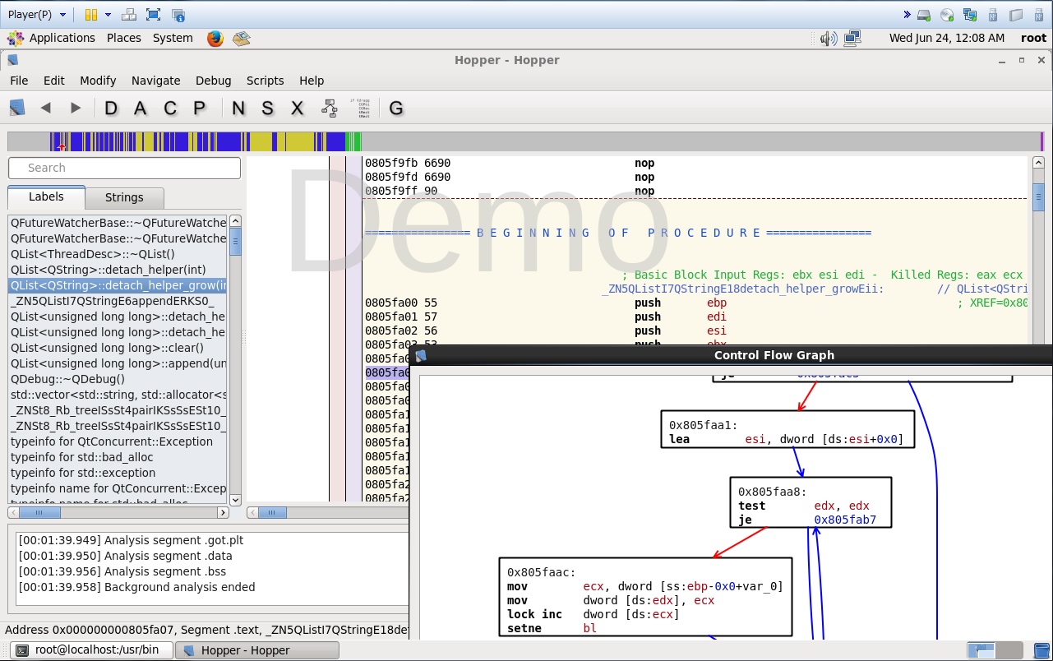Open the File menu
The image size is (1053, 661).
(19, 81)
